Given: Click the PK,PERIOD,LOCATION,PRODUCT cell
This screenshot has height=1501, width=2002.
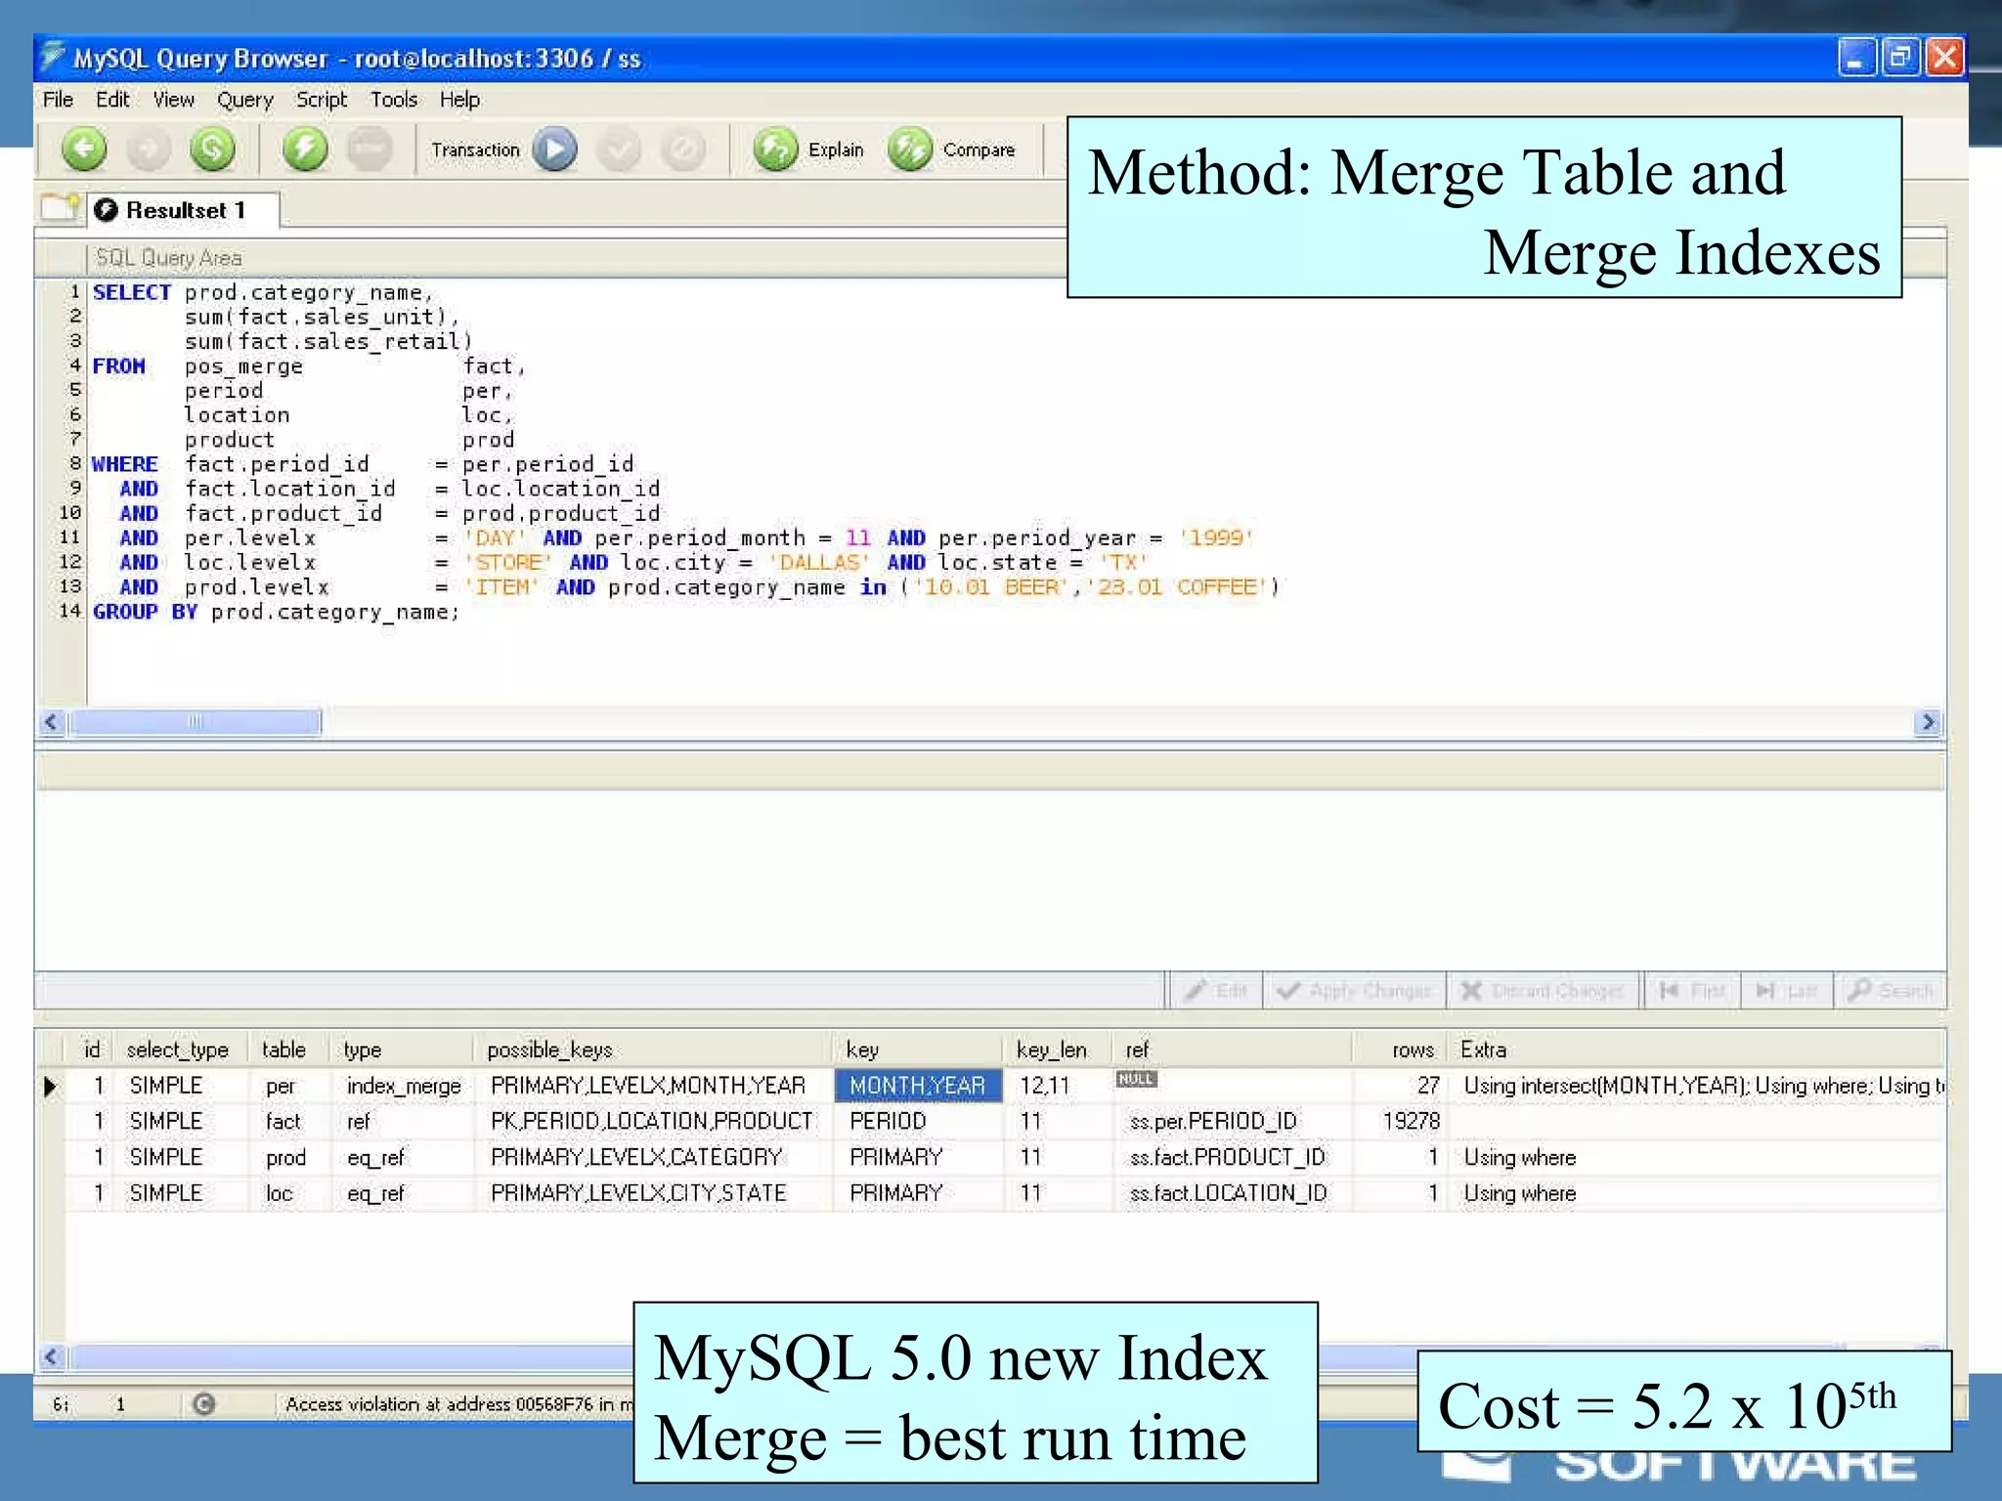Looking at the screenshot, I should pos(652,1121).
